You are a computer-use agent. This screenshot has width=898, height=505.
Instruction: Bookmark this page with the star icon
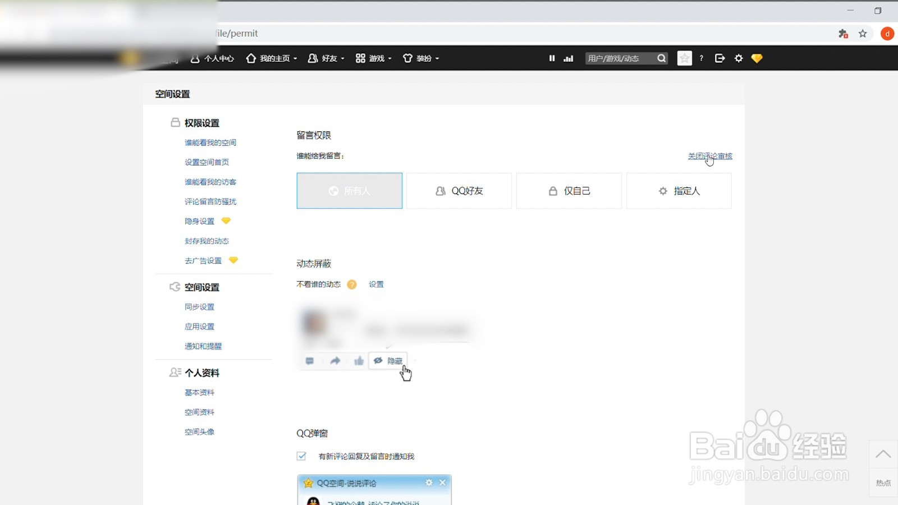863,34
